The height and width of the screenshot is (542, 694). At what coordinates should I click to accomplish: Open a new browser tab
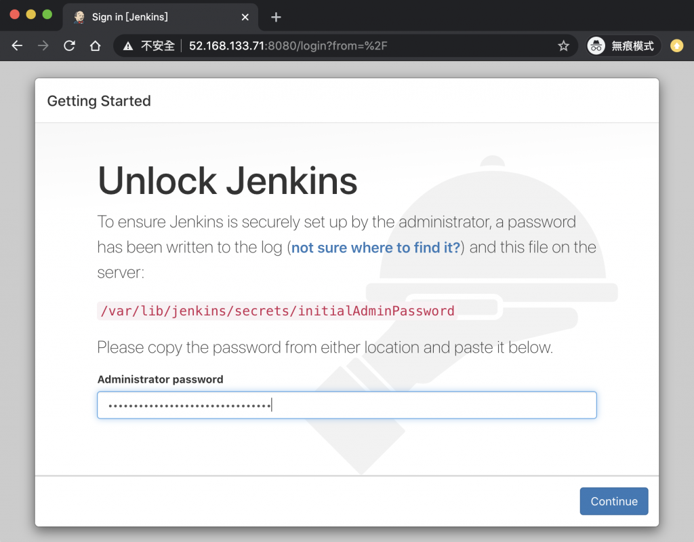pos(276,17)
